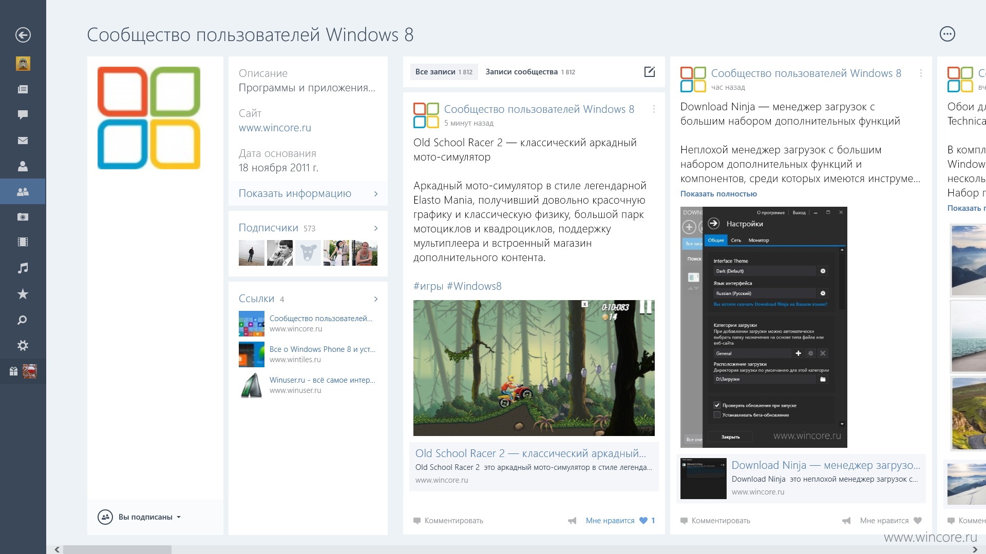The height and width of the screenshot is (554, 986).
Task: Click the share megaphone icon on Download Ninja post
Action: (x=846, y=521)
